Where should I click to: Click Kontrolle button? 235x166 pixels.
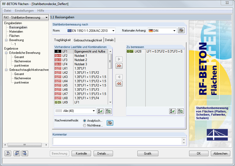tap(81, 154)
